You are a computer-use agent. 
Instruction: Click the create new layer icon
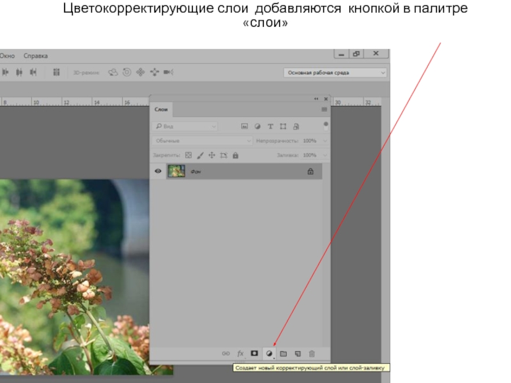coord(298,353)
